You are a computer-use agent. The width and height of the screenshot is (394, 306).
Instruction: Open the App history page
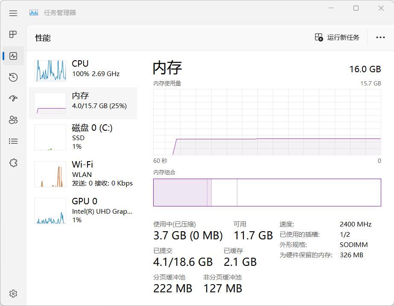coord(13,77)
